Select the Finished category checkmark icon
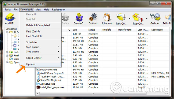The height and width of the screenshot is (99, 174). [x=11, y=56]
